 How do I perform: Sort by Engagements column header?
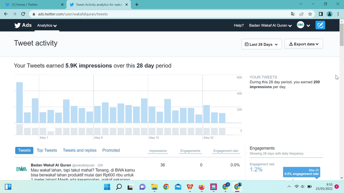(190, 151)
